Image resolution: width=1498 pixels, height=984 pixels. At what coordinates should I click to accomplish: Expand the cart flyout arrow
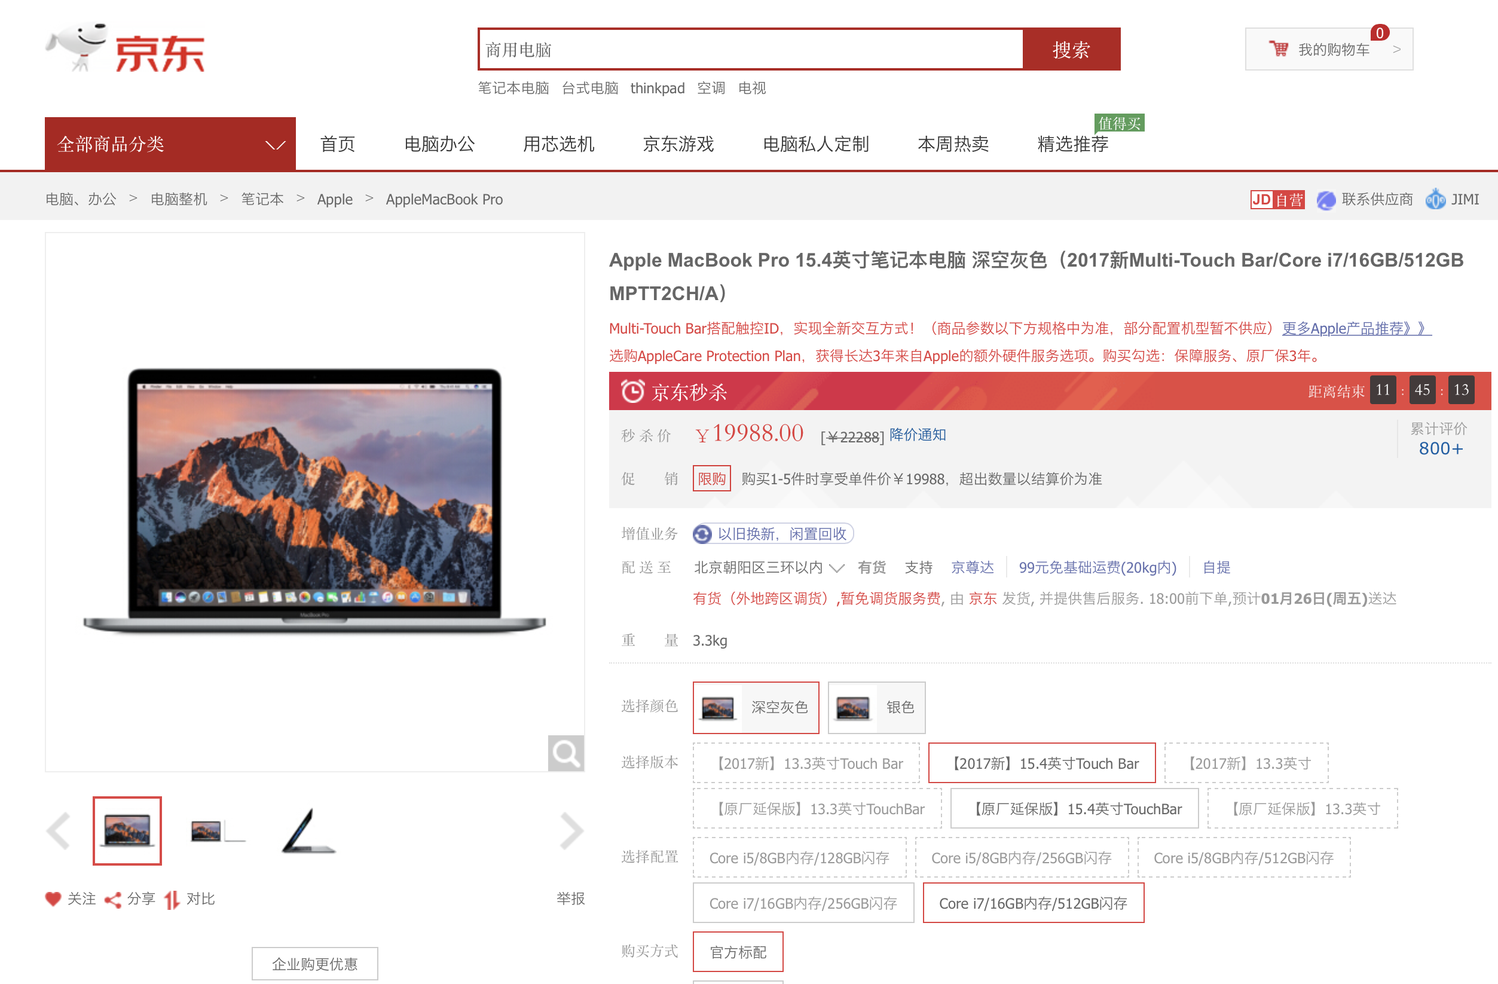point(1396,49)
